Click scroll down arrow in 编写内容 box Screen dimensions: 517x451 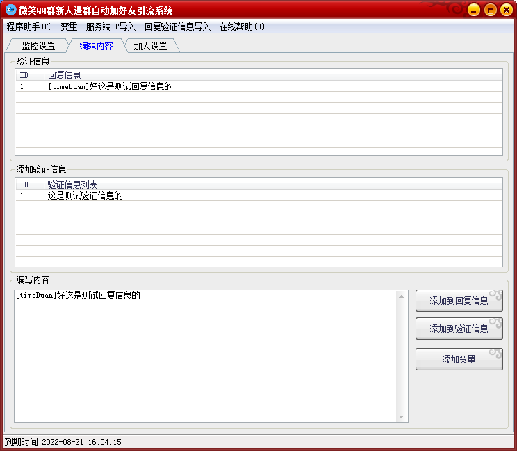(401, 417)
